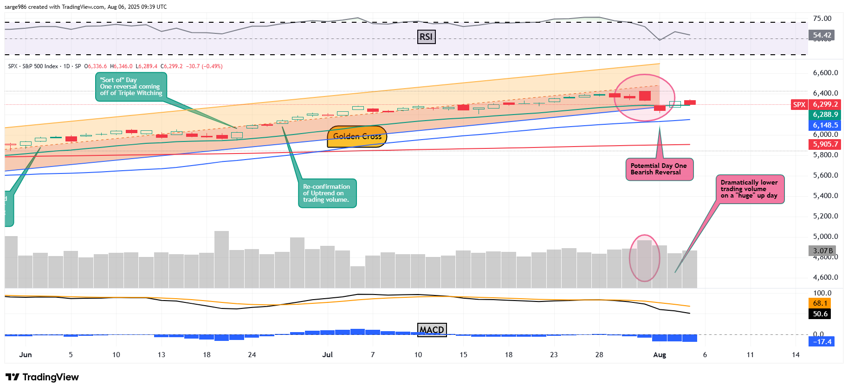848x391 pixels.
Task: Click the TradingView logo icon
Action: [13, 377]
